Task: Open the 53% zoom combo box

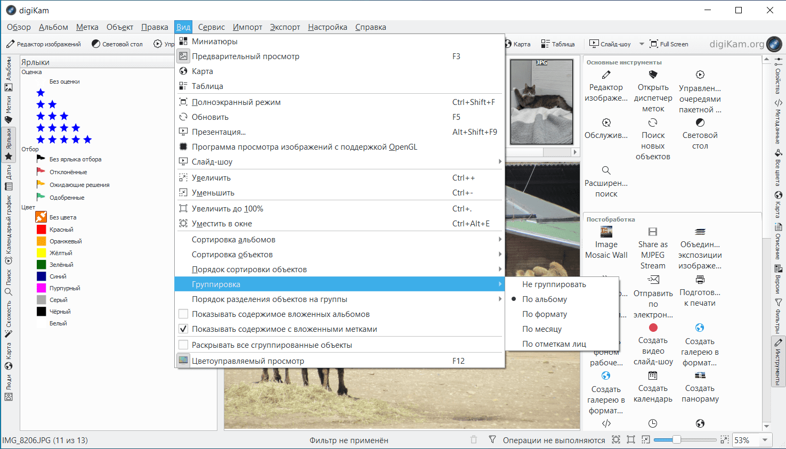Action: pyautogui.click(x=752, y=440)
